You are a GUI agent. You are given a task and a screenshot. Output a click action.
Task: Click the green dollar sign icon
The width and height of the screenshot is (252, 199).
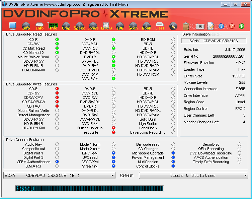tap(242, 26)
